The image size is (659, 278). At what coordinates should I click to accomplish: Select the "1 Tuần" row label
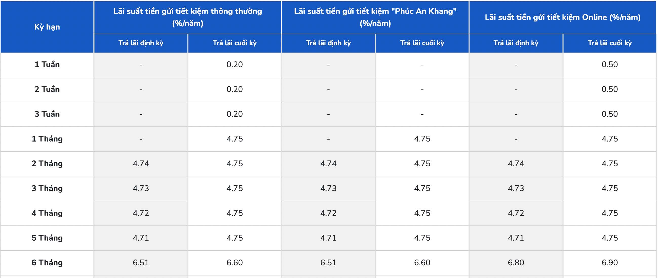(x=47, y=64)
